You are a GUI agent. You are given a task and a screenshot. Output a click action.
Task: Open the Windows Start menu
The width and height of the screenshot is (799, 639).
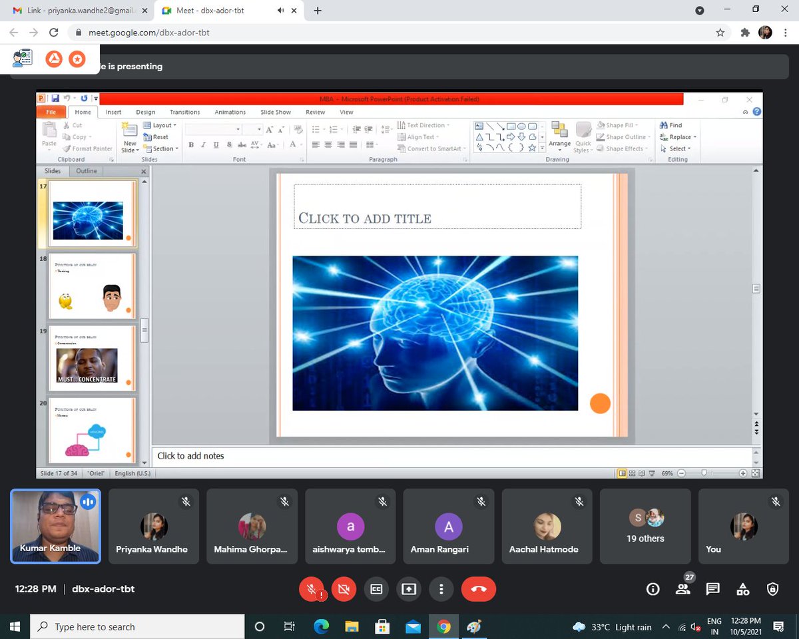(x=15, y=626)
